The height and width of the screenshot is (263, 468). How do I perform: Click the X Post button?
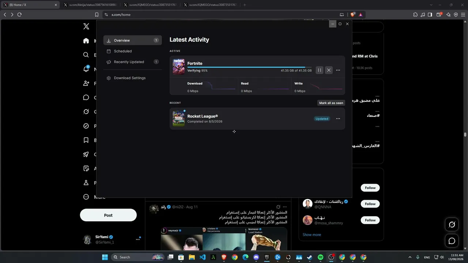coord(108,215)
